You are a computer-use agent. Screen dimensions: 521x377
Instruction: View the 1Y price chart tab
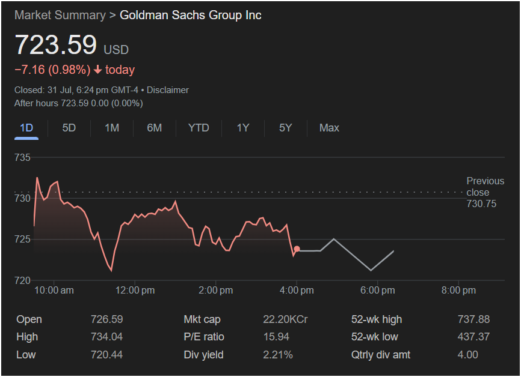[x=243, y=128]
